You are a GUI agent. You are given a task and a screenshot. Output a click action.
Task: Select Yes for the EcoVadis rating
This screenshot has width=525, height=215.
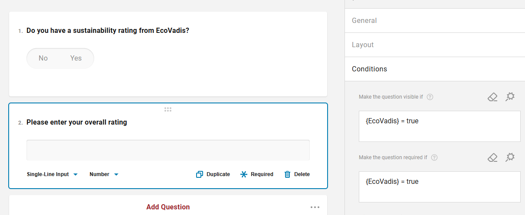point(76,58)
